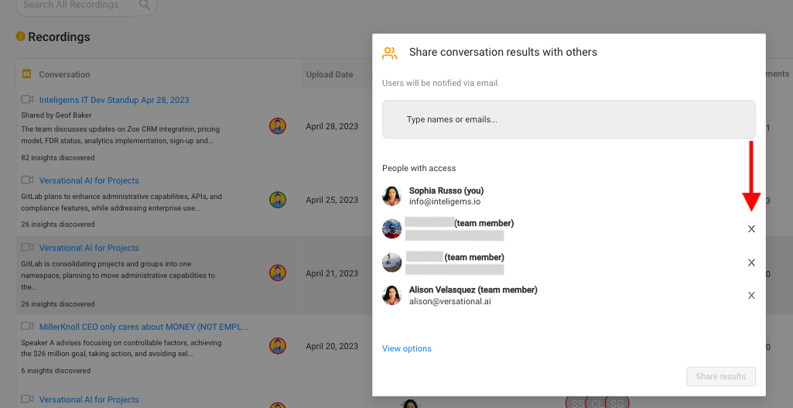Click the April 28, 2023 date cell
793x408 pixels.
[x=332, y=126]
